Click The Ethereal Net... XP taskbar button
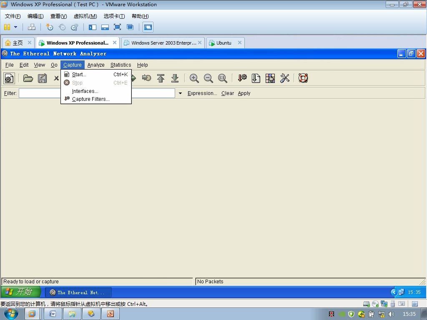The width and height of the screenshot is (427, 320). 78,292
